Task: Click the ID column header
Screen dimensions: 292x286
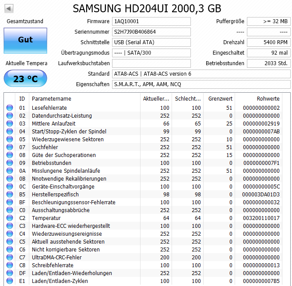Action: click(22, 99)
